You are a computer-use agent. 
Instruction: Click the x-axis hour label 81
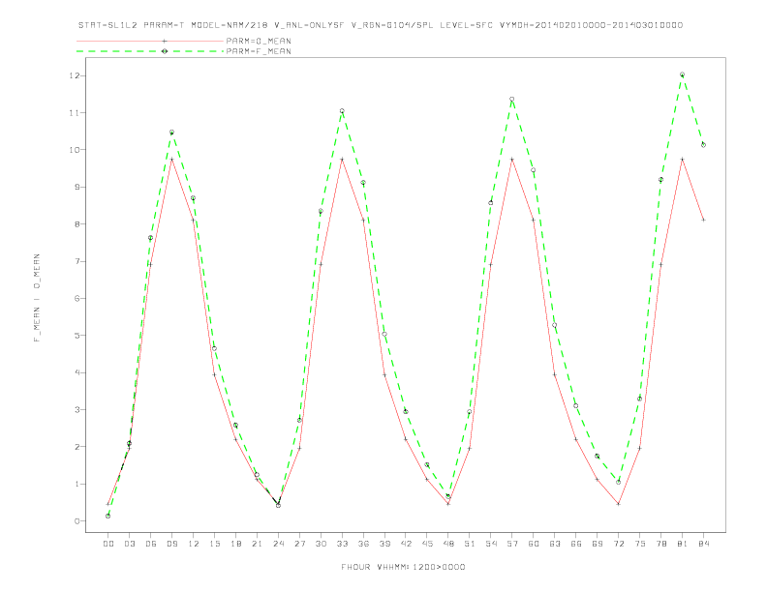(683, 544)
